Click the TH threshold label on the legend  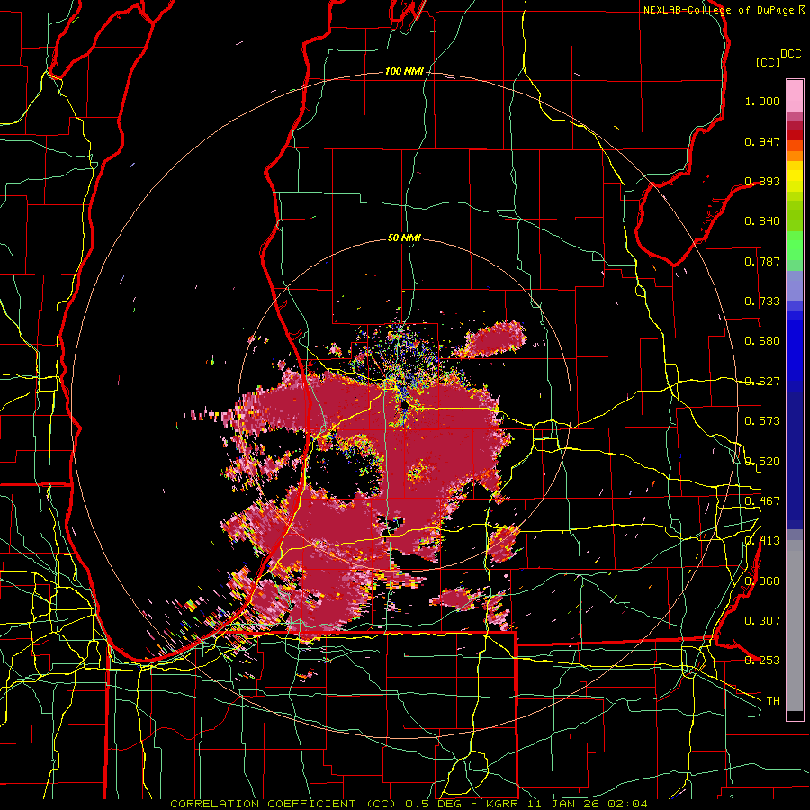(773, 701)
